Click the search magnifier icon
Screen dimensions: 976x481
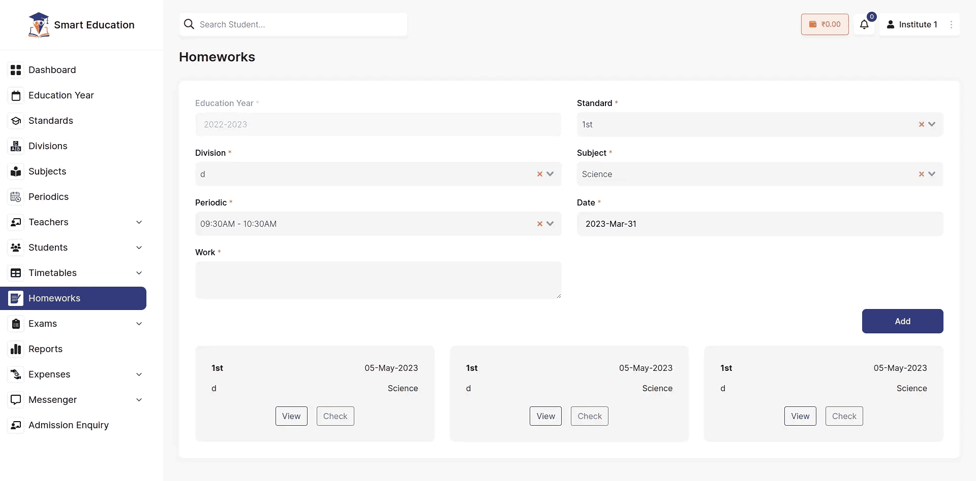pyautogui.click(x=189, y=24)
